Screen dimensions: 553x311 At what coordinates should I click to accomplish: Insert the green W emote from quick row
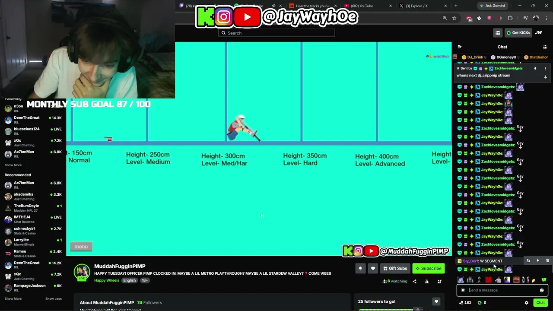pyautogui.click(x=544, y=280)
